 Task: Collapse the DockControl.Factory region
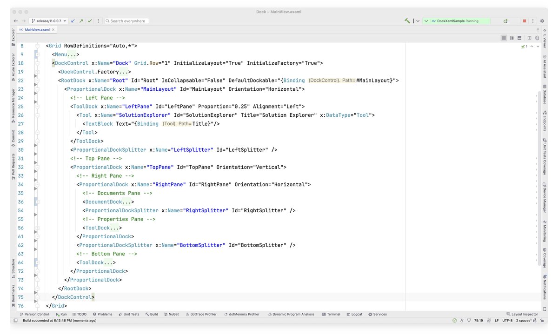coord(38,72)
